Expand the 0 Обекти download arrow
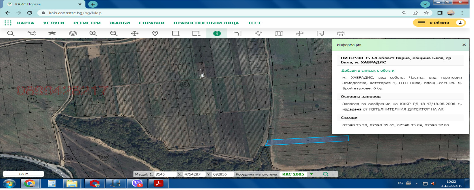 pos(460,23)
